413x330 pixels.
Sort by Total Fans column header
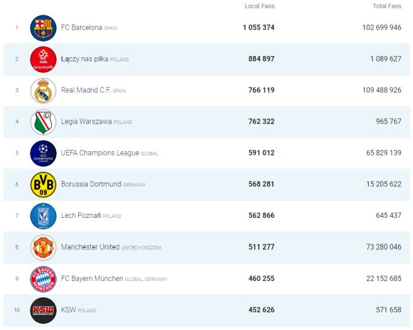387,6
